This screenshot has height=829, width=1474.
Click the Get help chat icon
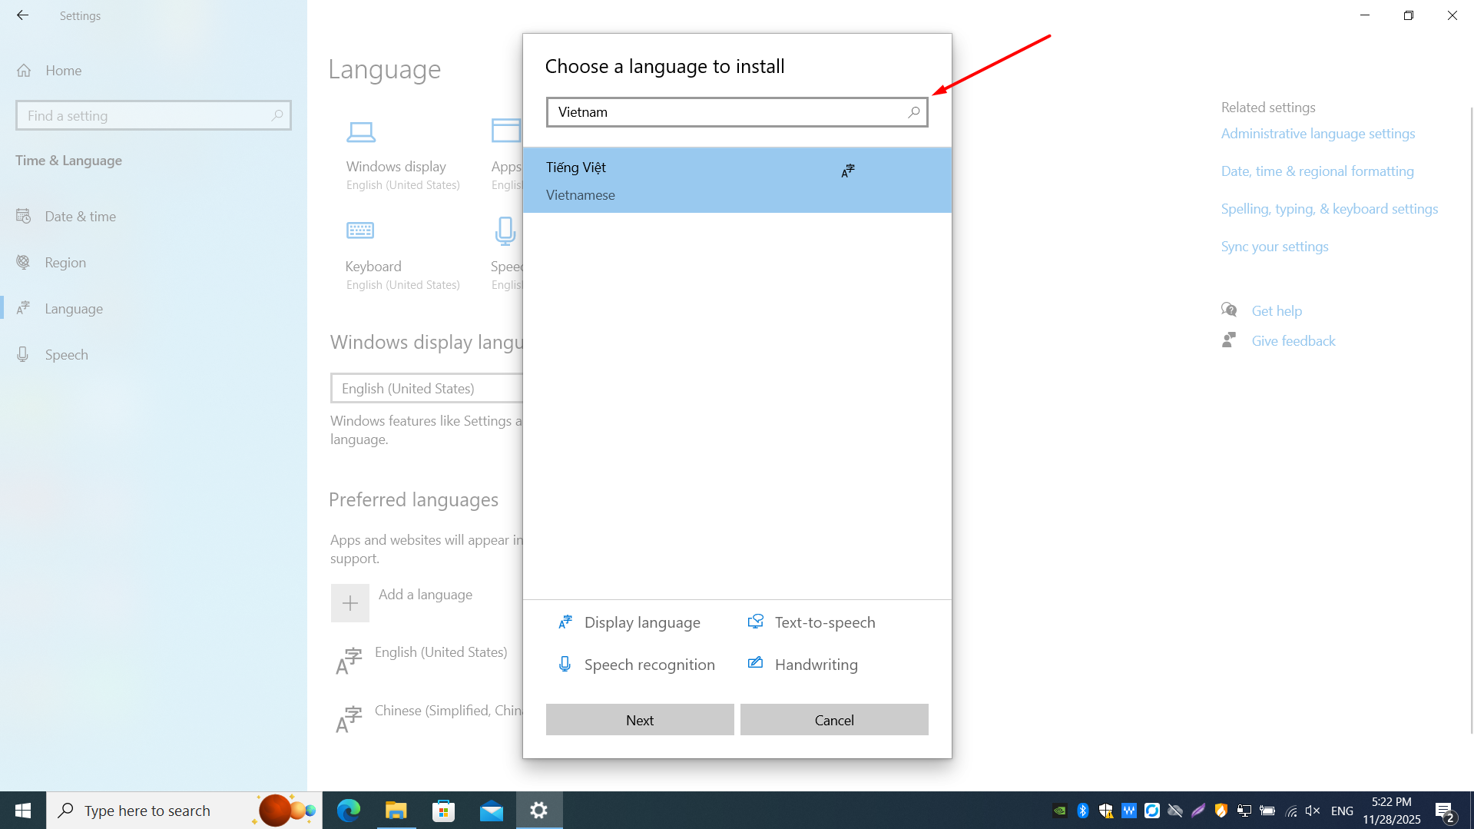1229,310
